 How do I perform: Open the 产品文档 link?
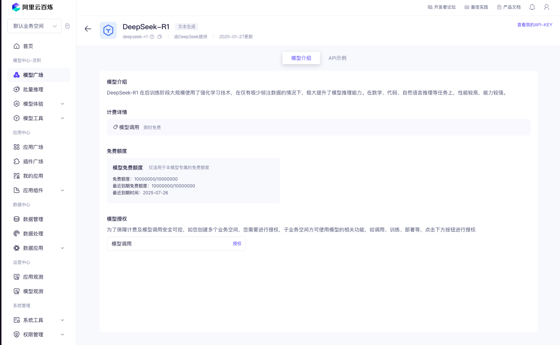click(509, 7)
